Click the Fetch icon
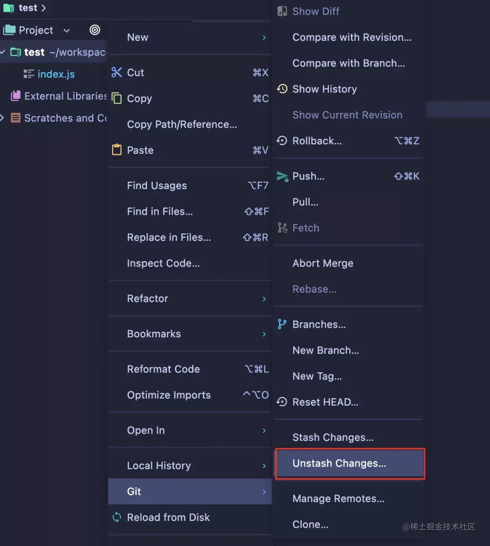The image size is (490, 546). coord(282,228)
